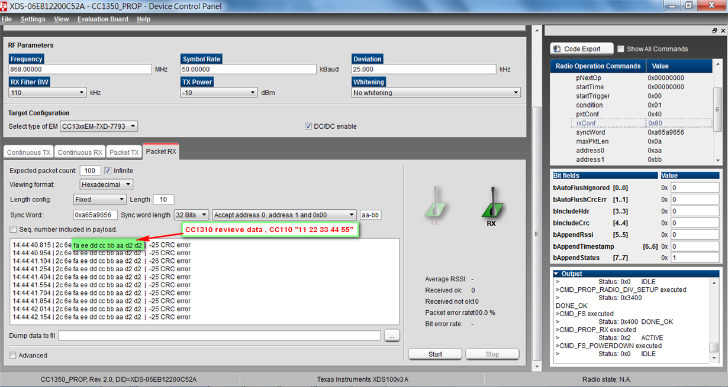Click the Start button
Image resolution: width=728 pixels, height=387 pixels.
(435, 354)
